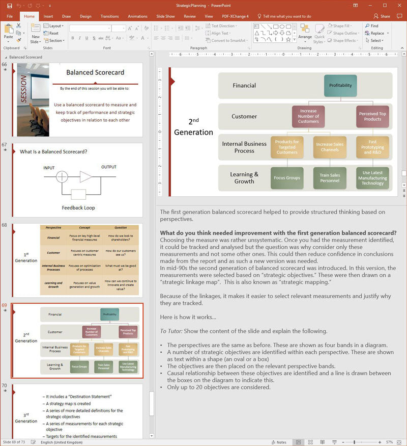Image resolution: width=407 pixels, height=446 pixels.
Task: Choose the right arrow shape in the gallery
Action: tap(276, 33)
